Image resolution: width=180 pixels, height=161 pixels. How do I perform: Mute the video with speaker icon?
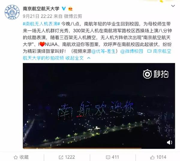coord(169,142)
